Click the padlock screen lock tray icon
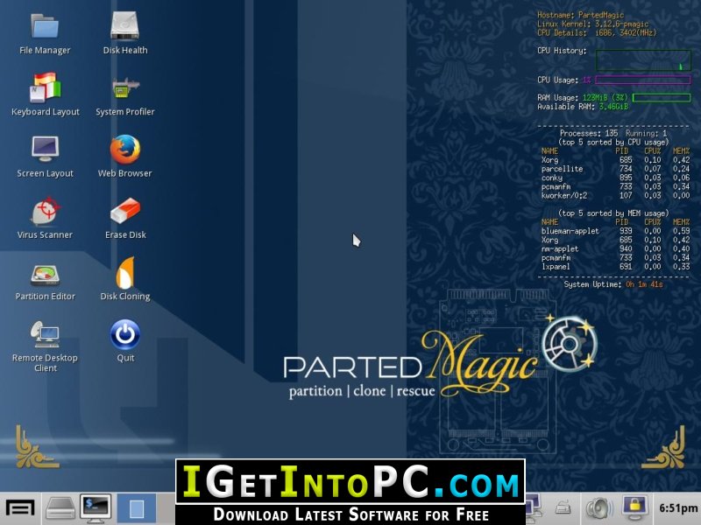The height and width of the screenshot is (525, 701). click(x=634, y=507)
